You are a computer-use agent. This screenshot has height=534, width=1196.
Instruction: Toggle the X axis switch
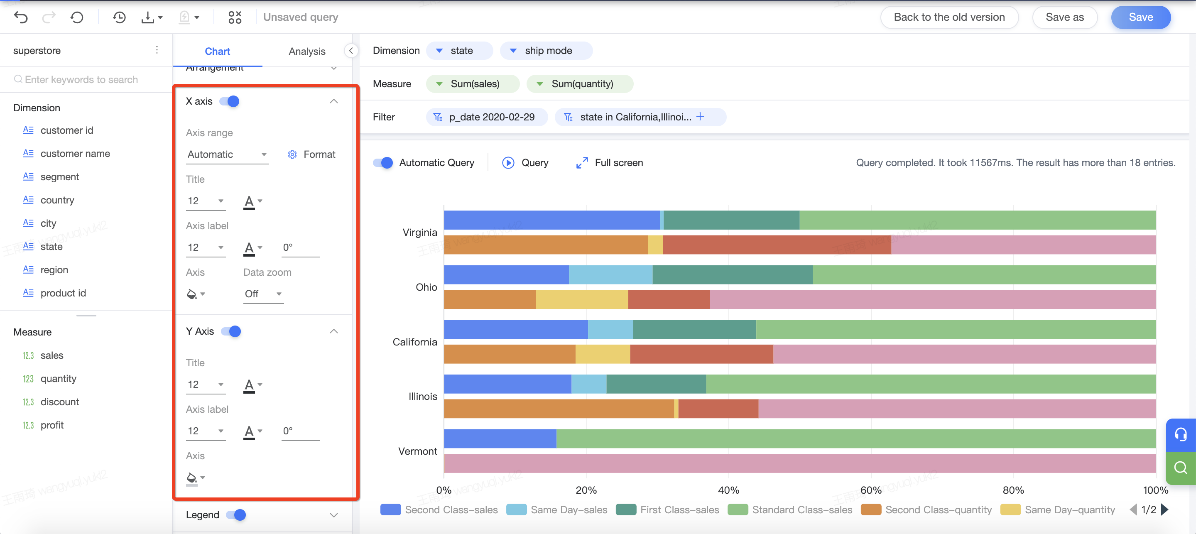[229, 101]
